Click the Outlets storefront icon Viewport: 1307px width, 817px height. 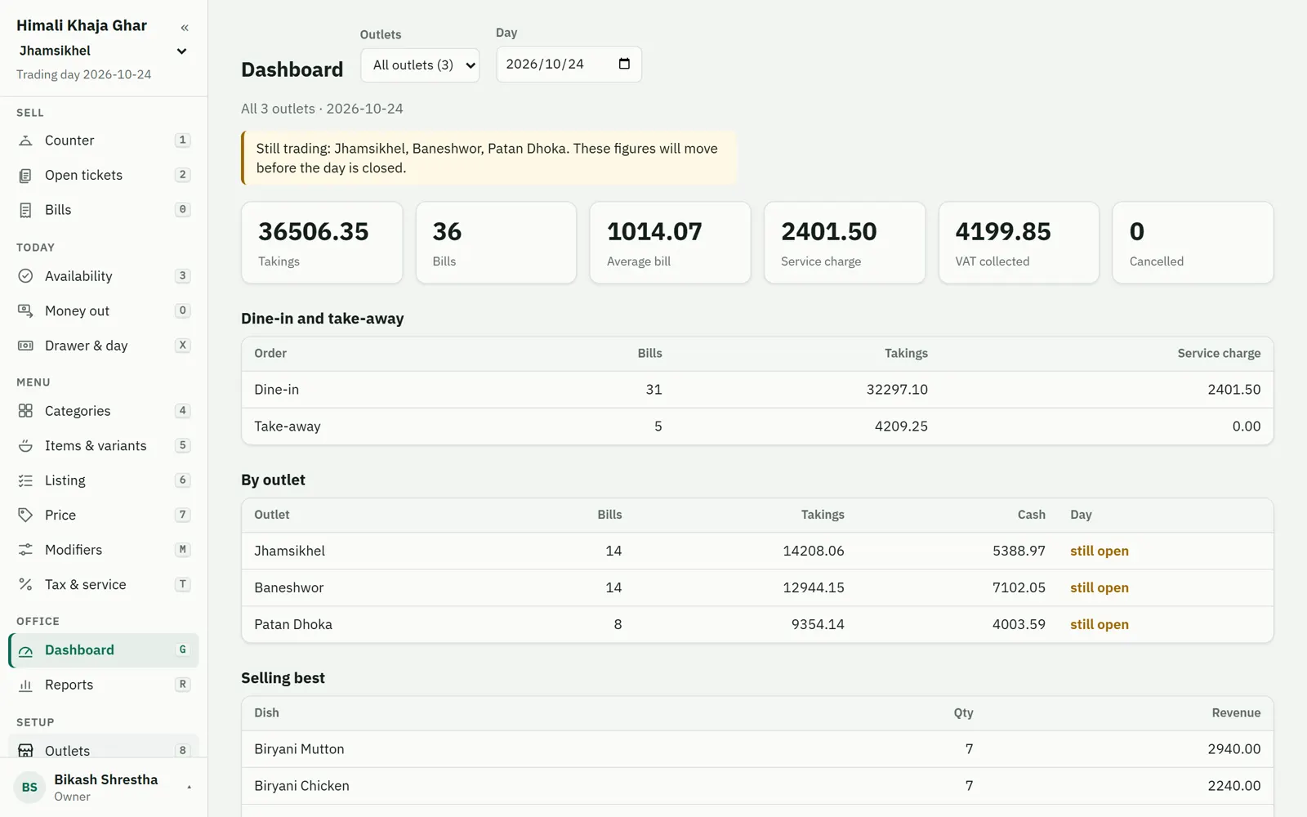tap(25, 751)
